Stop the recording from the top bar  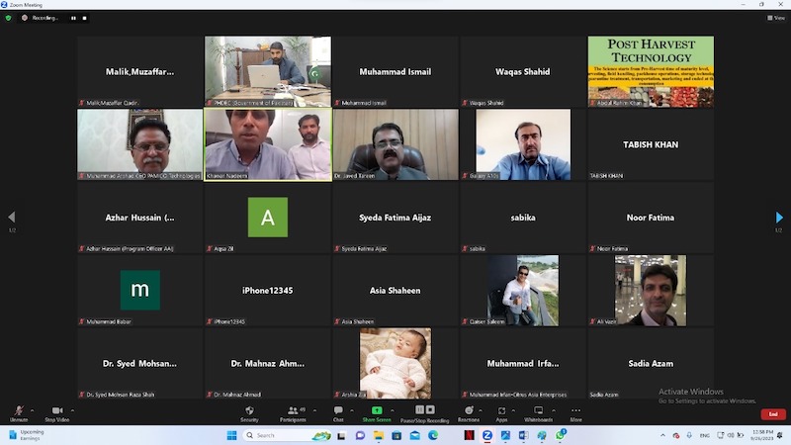point(84,18)
